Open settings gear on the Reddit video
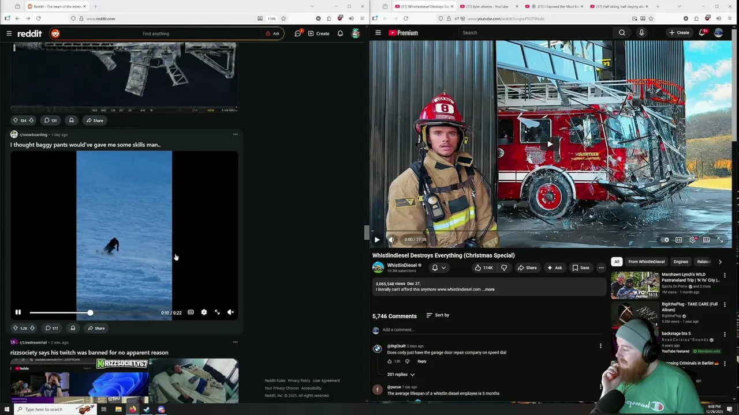Viewport: 739px width, 415px height. click(204, 312)
